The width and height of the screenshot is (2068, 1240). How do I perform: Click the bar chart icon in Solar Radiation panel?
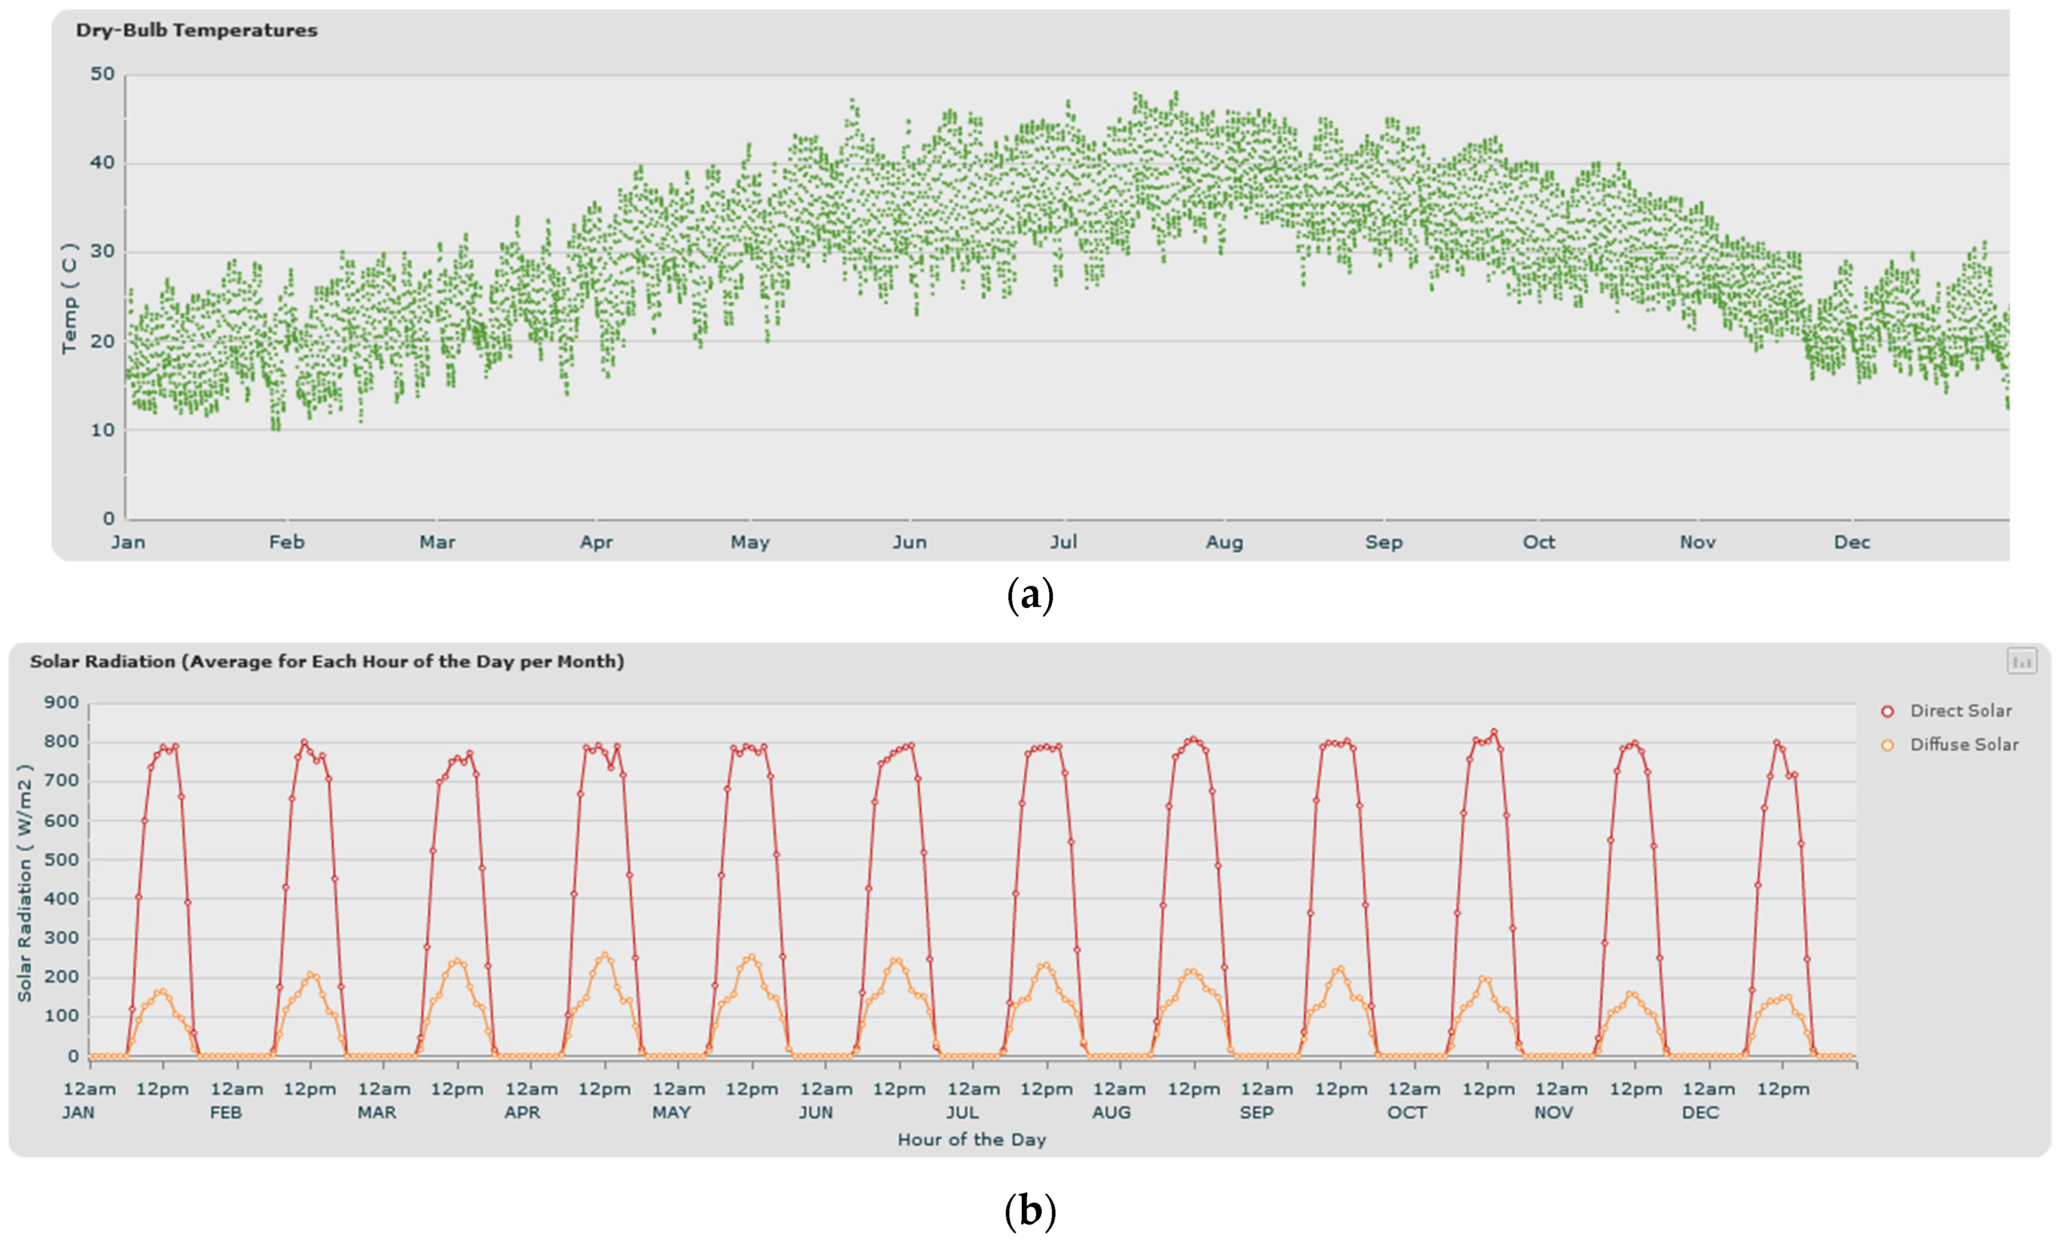pos(2022,661)
